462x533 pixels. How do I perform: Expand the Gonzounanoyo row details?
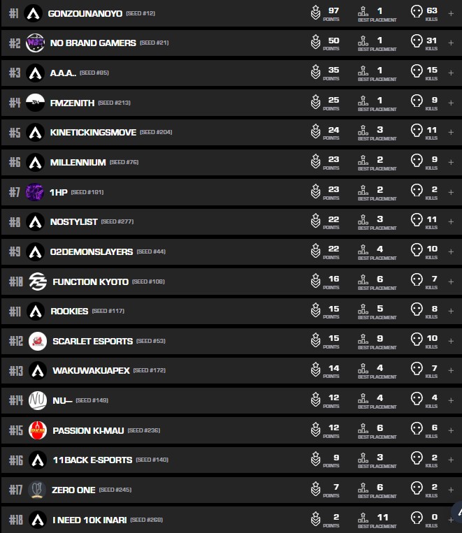(450, 14)
